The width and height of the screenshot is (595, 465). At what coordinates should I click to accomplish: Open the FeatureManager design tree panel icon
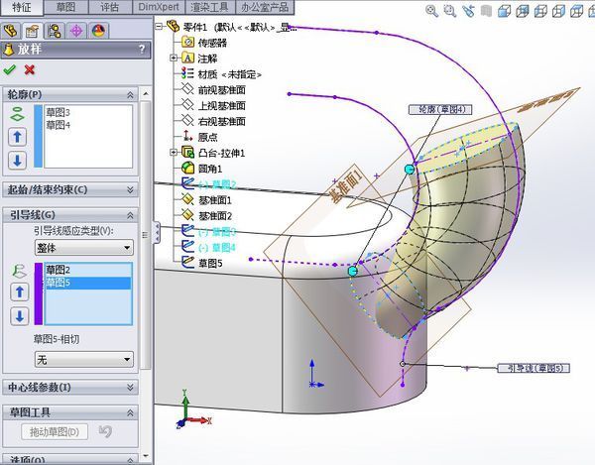pos(11,31)
